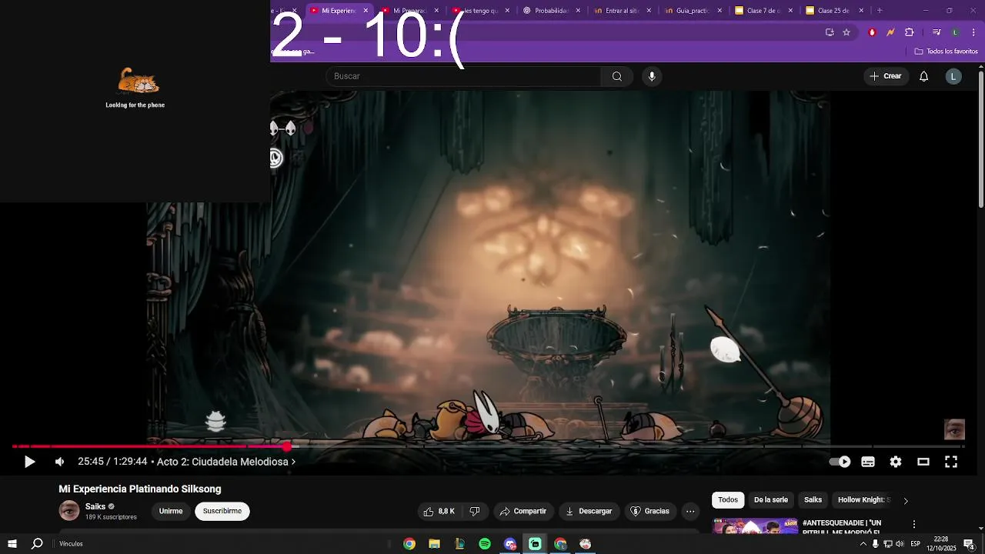Click the page vertical scrollbar
The height and width of the screenshot is (554, 985).
point(980,138)
